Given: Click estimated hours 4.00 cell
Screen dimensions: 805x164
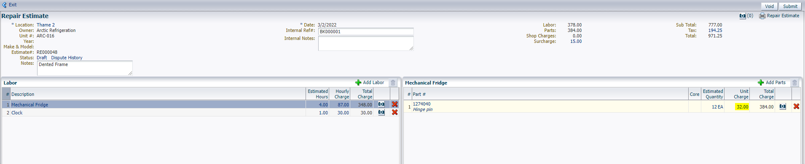Looking at the screenshot, I should 317,105.
